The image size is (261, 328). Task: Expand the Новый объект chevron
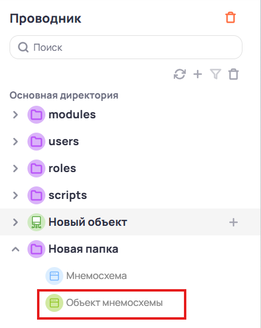coord(16,222)
